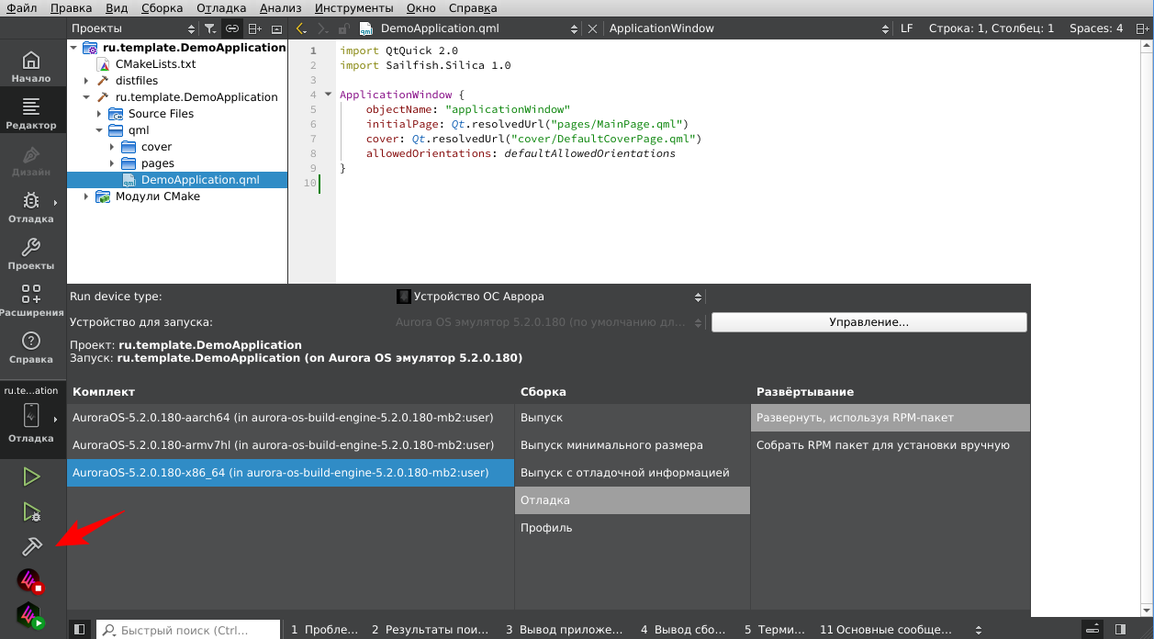The width and height of the screenshot is (1154, 639).
Task: Open the Расширения extensions mode
Action: (x=31, y=301)
